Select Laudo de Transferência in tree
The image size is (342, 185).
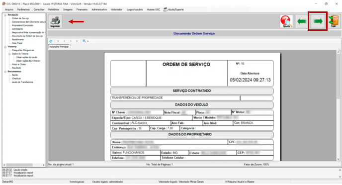(x=22, y=82)
